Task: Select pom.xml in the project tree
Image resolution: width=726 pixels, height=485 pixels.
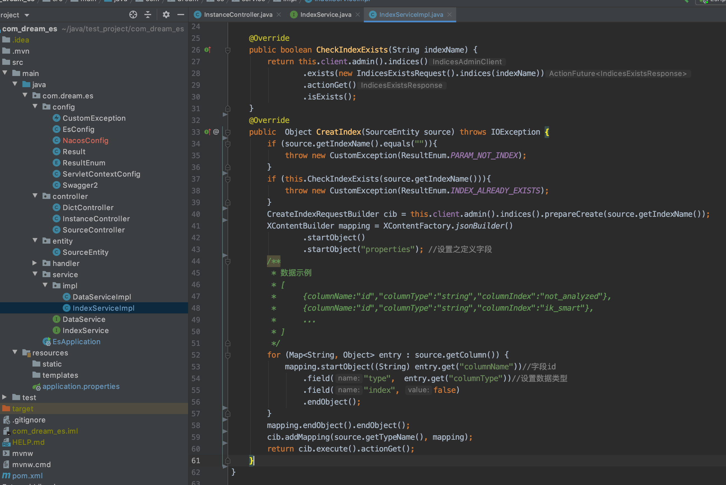Action: pos(27,476)
